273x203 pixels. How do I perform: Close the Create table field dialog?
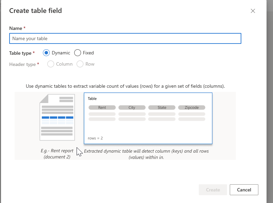(x=253, y=11)
